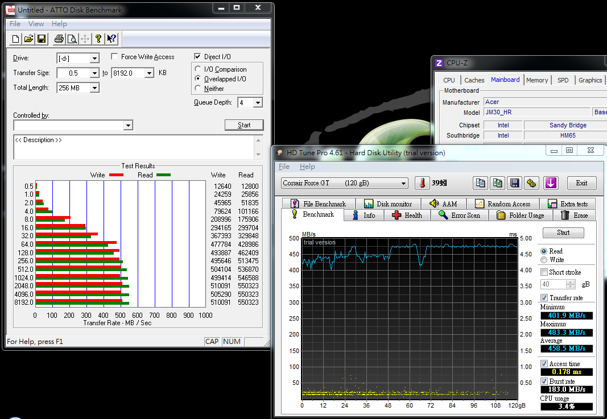Select the Erase tab in HD Tune
This screenshot has width=607, height=419.
[575, 215]
